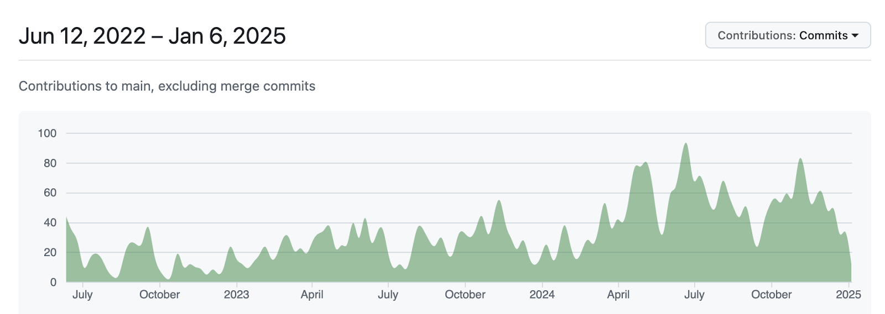
Task: Click the date range heading Jun 12, 2022 – Jan 6, 2025
Action: point(152,36)
